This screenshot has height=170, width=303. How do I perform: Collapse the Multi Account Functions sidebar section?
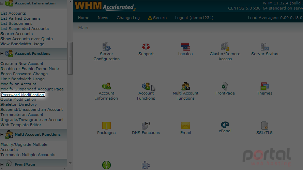point(2,135)
